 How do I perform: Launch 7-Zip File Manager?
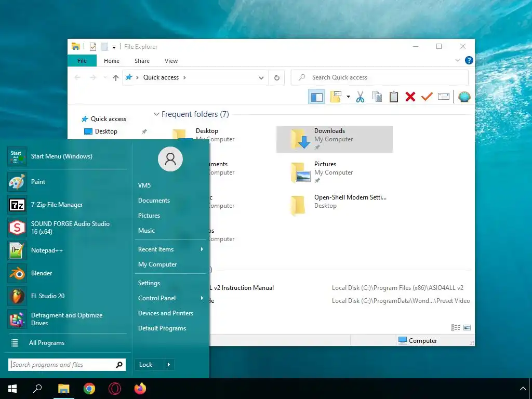click(67, 205)
